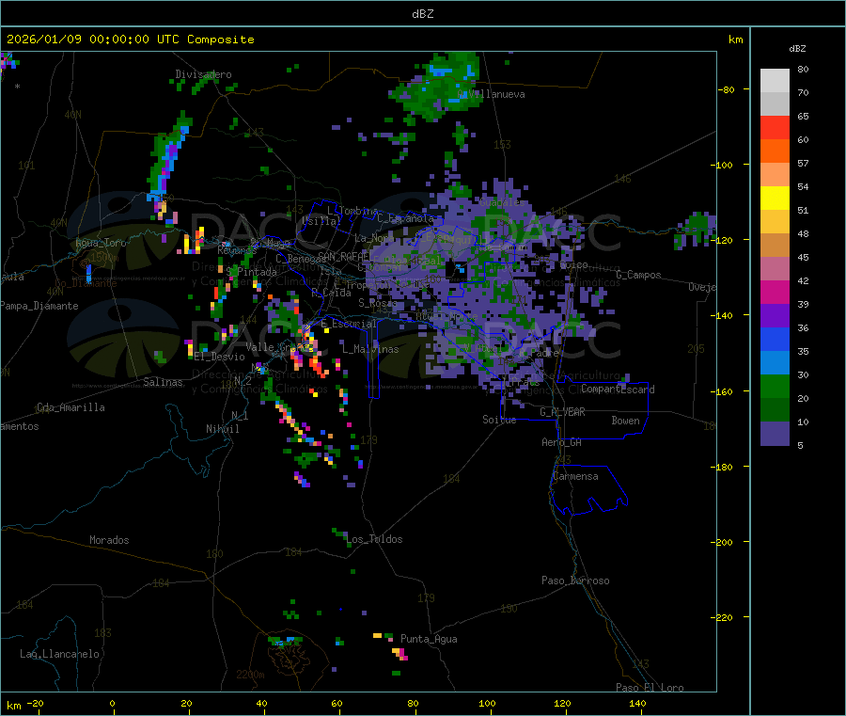The height and width of the screenshot is (716, 846).
Task: Click the Divisadero map label
Action: (203, 74)
